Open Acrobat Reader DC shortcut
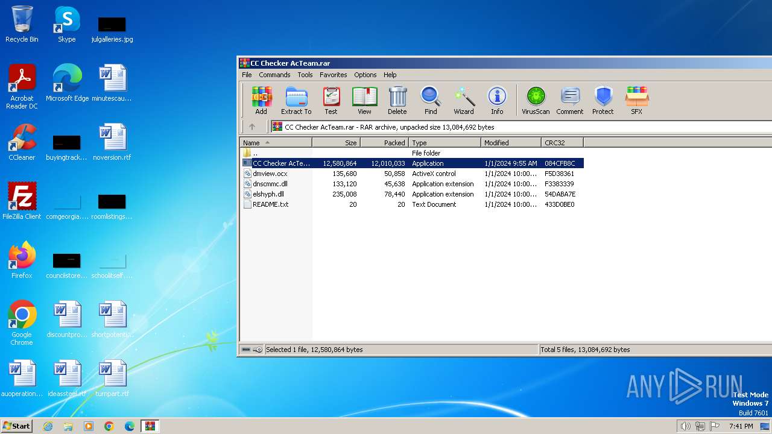 coord(22,87)
